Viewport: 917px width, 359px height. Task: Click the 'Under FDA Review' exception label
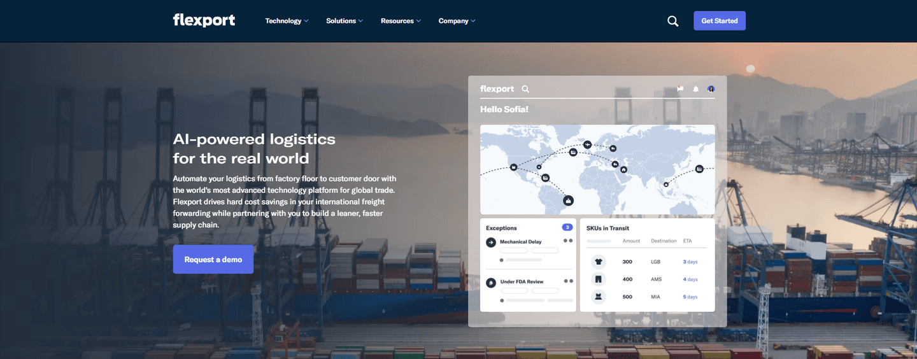tap(522, 281)
